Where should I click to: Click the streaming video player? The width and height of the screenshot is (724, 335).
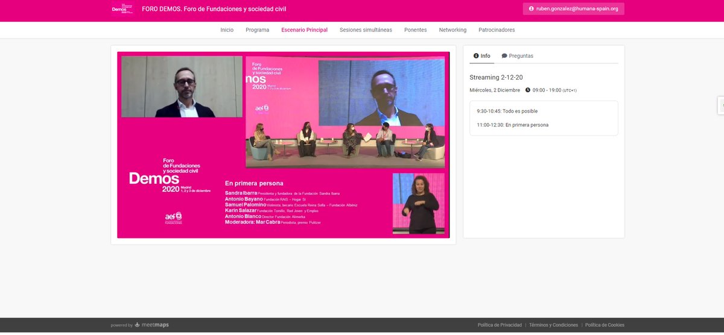tap(284, 145)
